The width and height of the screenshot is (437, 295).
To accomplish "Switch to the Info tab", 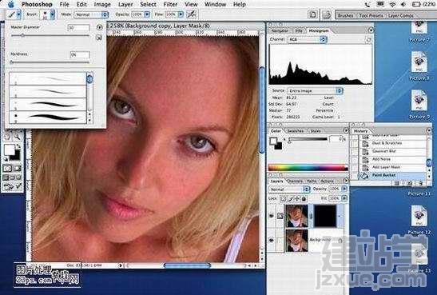I will pyautogui.click(x=299, y=30).
